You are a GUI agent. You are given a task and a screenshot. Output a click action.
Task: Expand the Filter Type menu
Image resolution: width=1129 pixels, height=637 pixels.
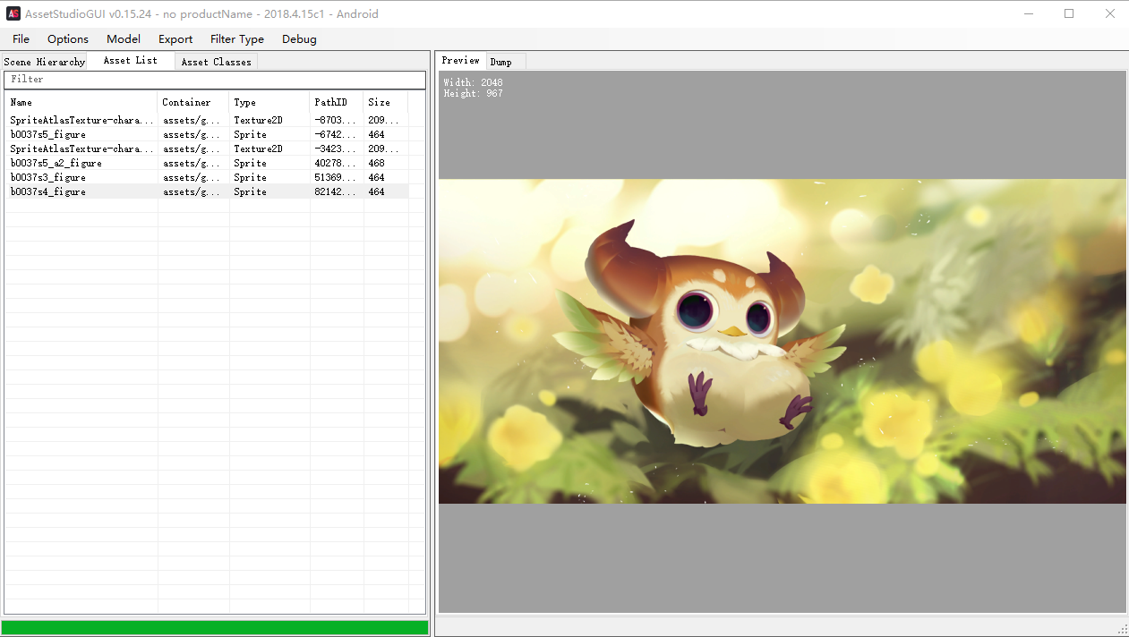(237, 38)
